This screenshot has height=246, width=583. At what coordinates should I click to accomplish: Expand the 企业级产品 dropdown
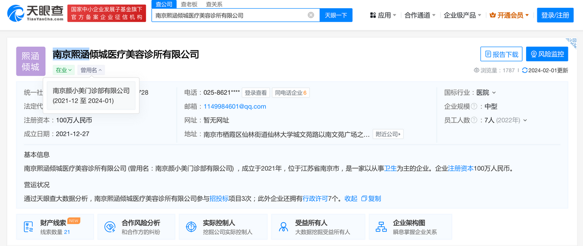(463, 15)
